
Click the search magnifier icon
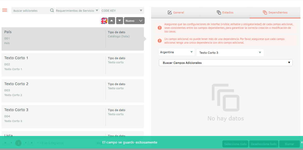pyautogui.click(x=52, y=11)
